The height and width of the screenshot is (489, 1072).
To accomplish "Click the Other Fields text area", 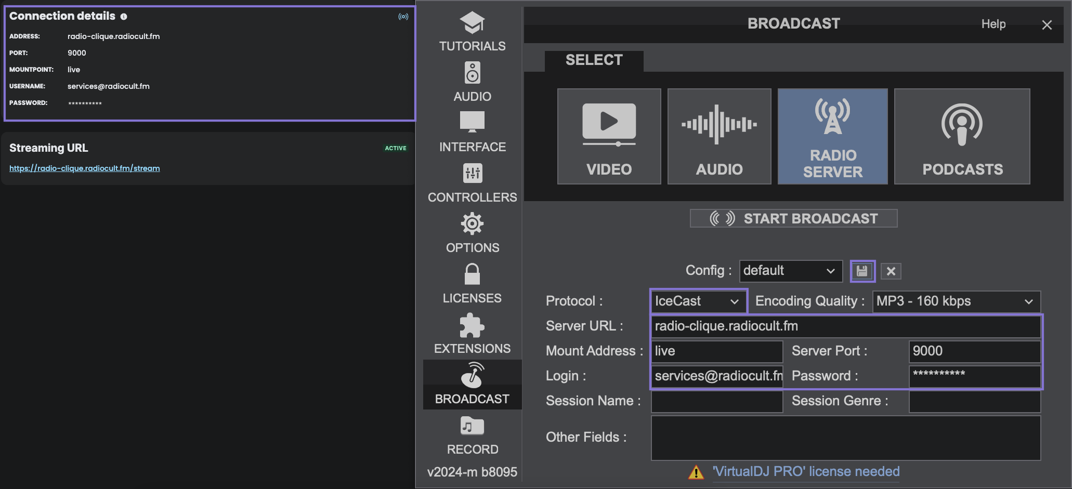I will tap(846, 438).
